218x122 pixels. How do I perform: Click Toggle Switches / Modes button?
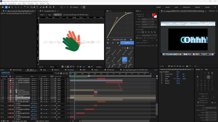click(42, 121)
